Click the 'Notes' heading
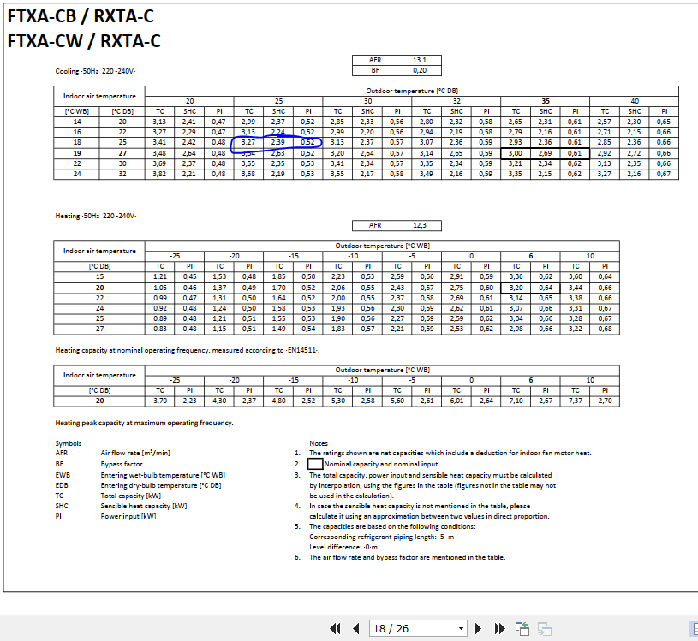The height and width of the screenshot is (641, 698). (319, 443)
